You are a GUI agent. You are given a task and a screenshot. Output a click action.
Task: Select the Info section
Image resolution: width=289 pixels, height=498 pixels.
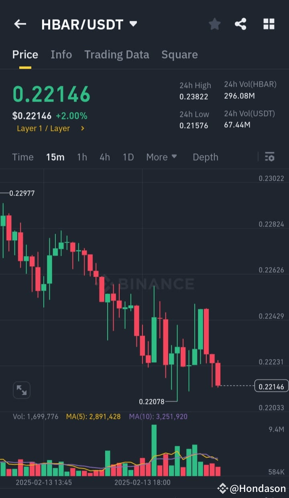click(61, 54)
